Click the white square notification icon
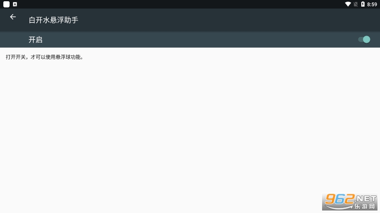Screen dimensions: 380x213 6,4
